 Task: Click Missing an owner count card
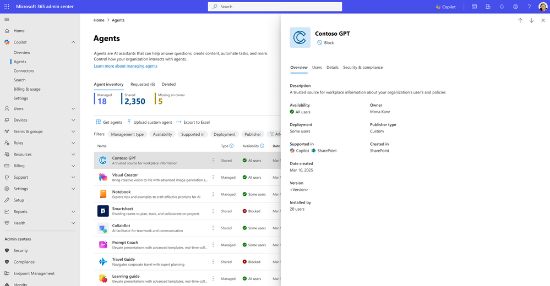click(x=171, y=99)
